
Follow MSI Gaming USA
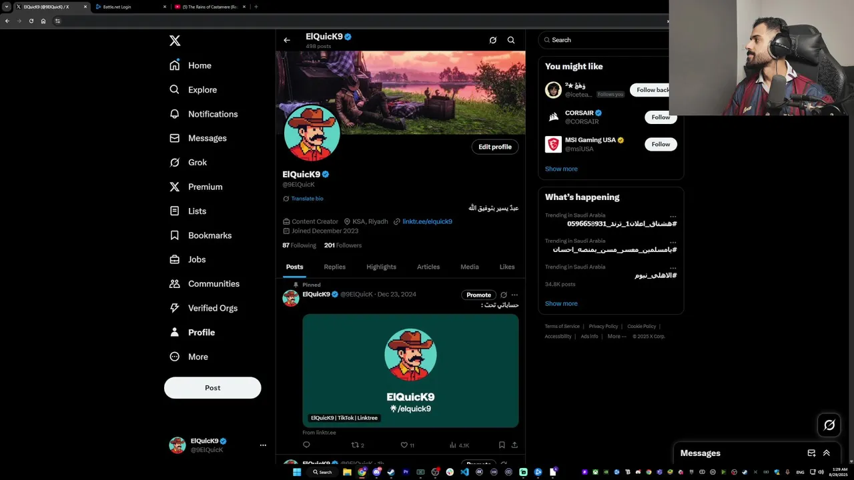tap(661, 144)
